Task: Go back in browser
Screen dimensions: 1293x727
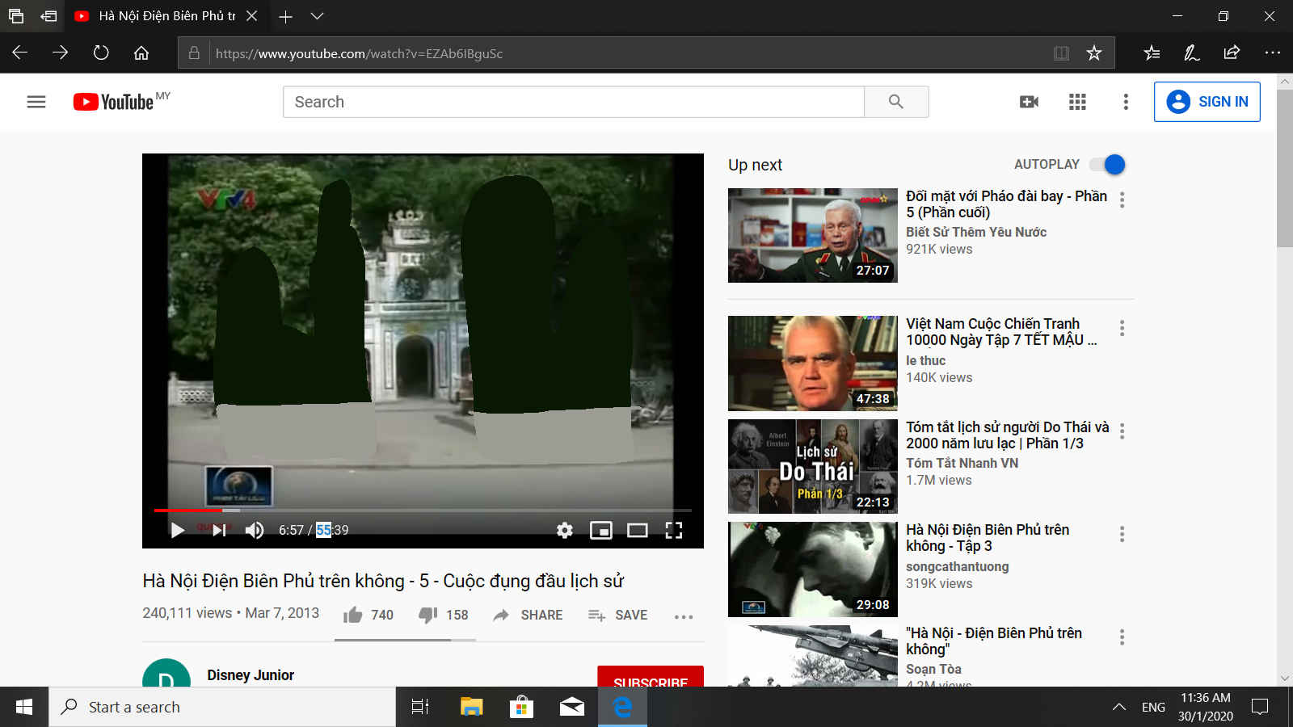Action: 20,53
